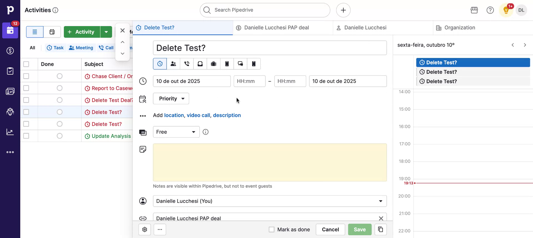The image size is (533, 238).
Task: Select speech bubbles activity type icon
Action: 240,64
